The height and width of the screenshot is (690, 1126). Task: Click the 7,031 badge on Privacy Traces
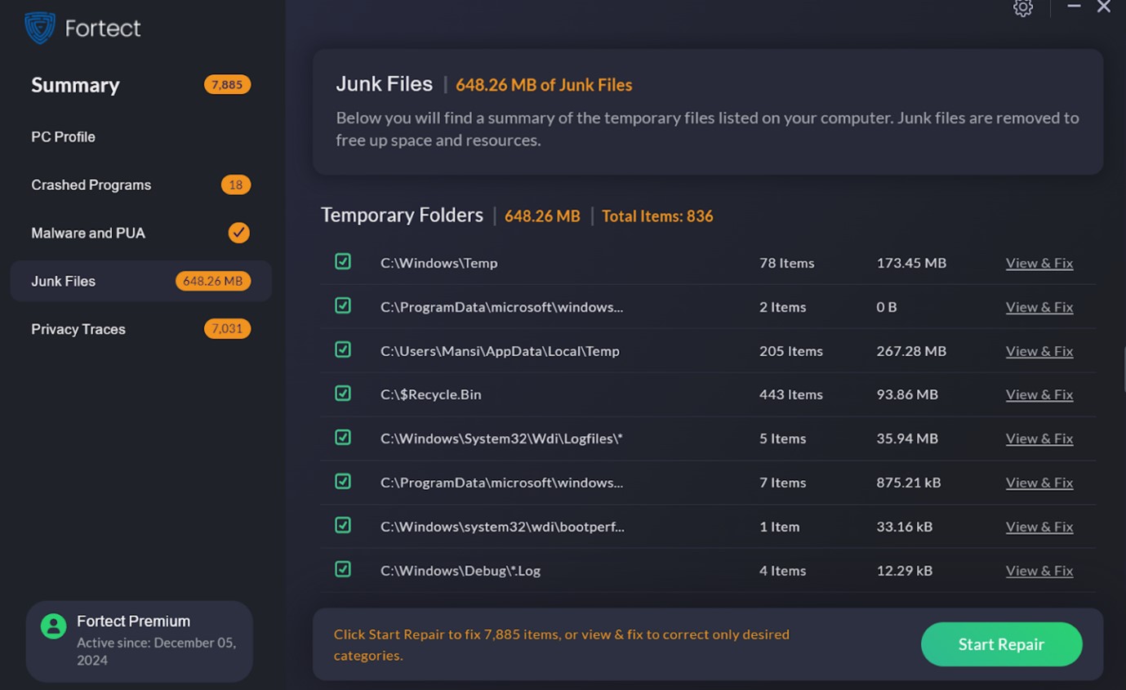(227, 328)
